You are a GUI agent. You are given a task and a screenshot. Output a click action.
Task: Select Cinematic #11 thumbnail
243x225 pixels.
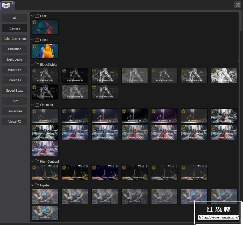click(x=135, y=132)
